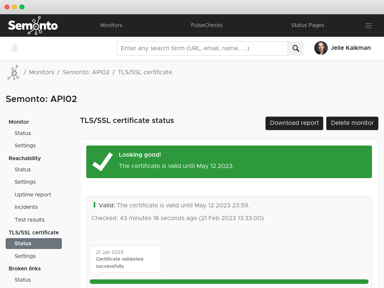Screen dimensions: 384x288
Task: Open the Monitors navigation item
Action: click(111, 25)
